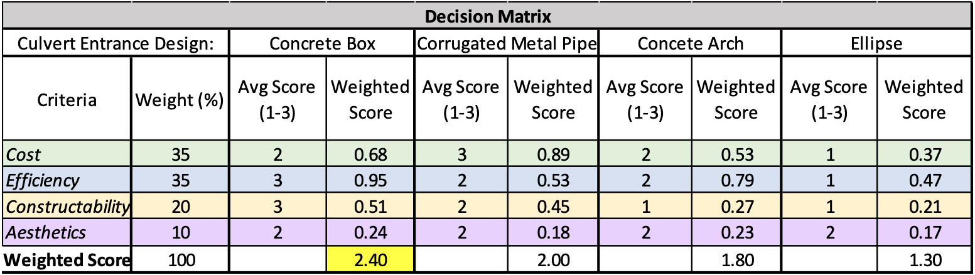975x275 pixels.
Task: Click the Constructability row label cell
Action: tap(67, 207)
